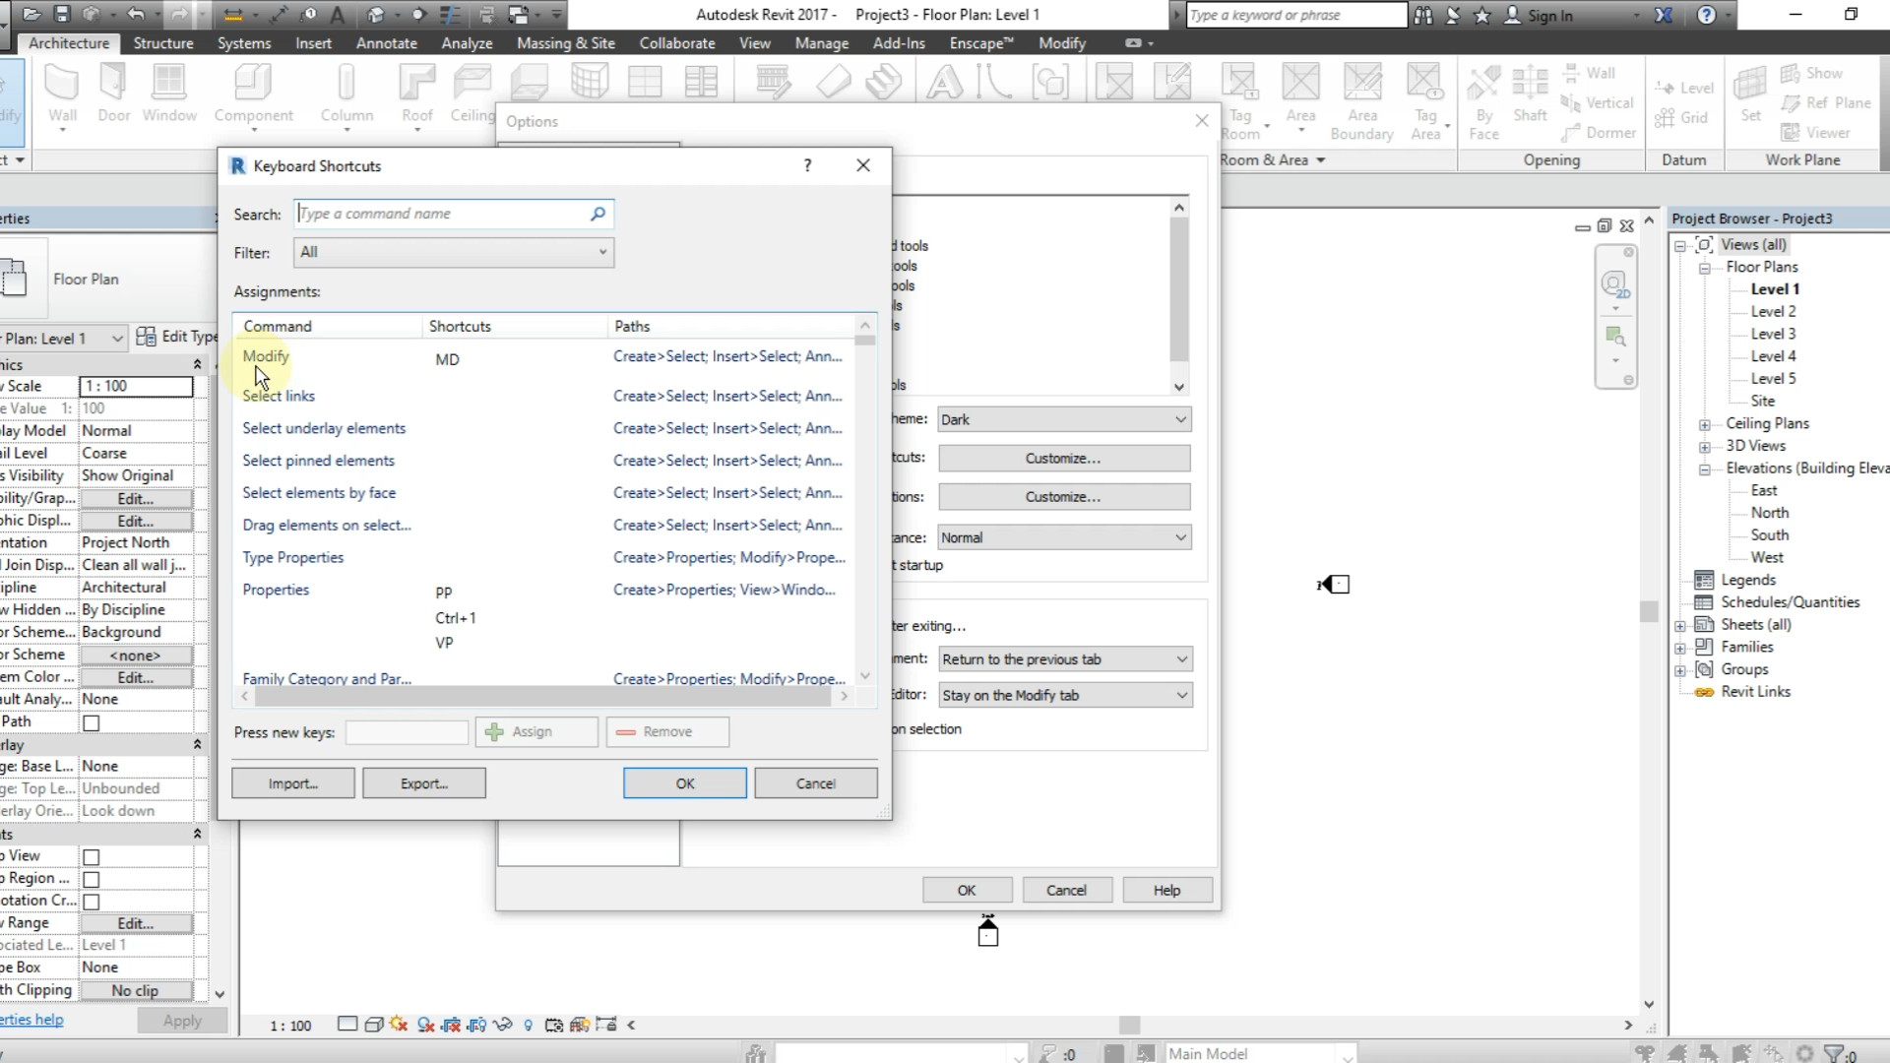The image size is (1890, 1063).
Task: Open the Dark theme dropdown in Options
Action: click(x=1064, y=419)
